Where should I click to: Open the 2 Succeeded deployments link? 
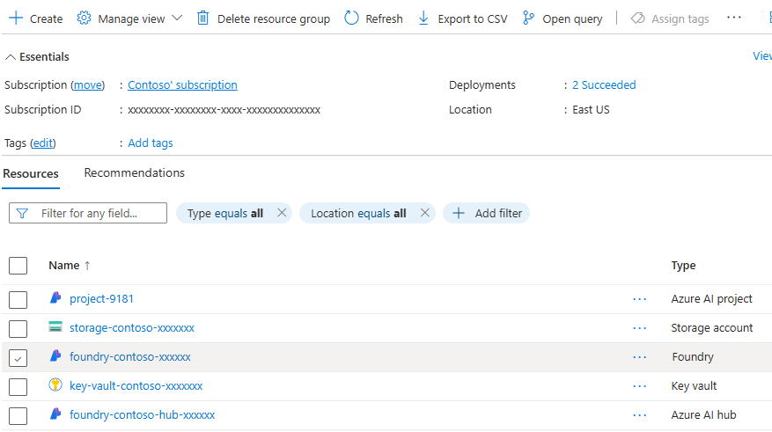(604, 85)
